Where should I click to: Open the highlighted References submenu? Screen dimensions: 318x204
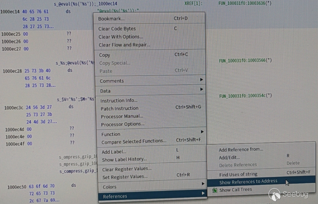(x=152, y=196)
